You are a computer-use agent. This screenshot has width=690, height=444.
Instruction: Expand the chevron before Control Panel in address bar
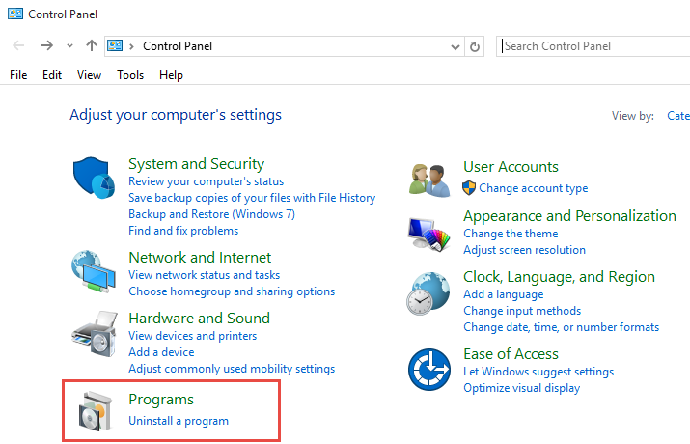(131, 46)
